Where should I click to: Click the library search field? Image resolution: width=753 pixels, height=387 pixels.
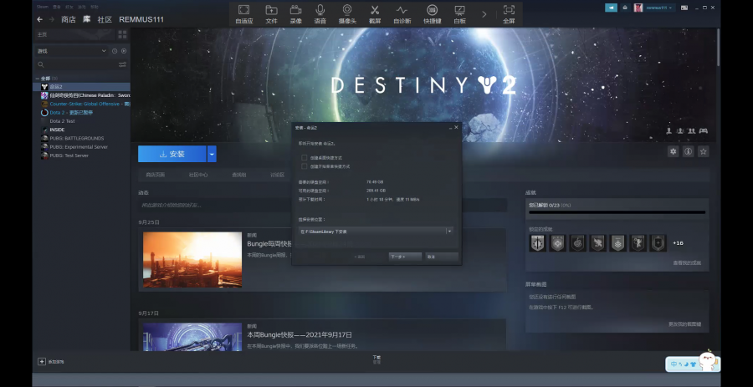tap(76, 64)
